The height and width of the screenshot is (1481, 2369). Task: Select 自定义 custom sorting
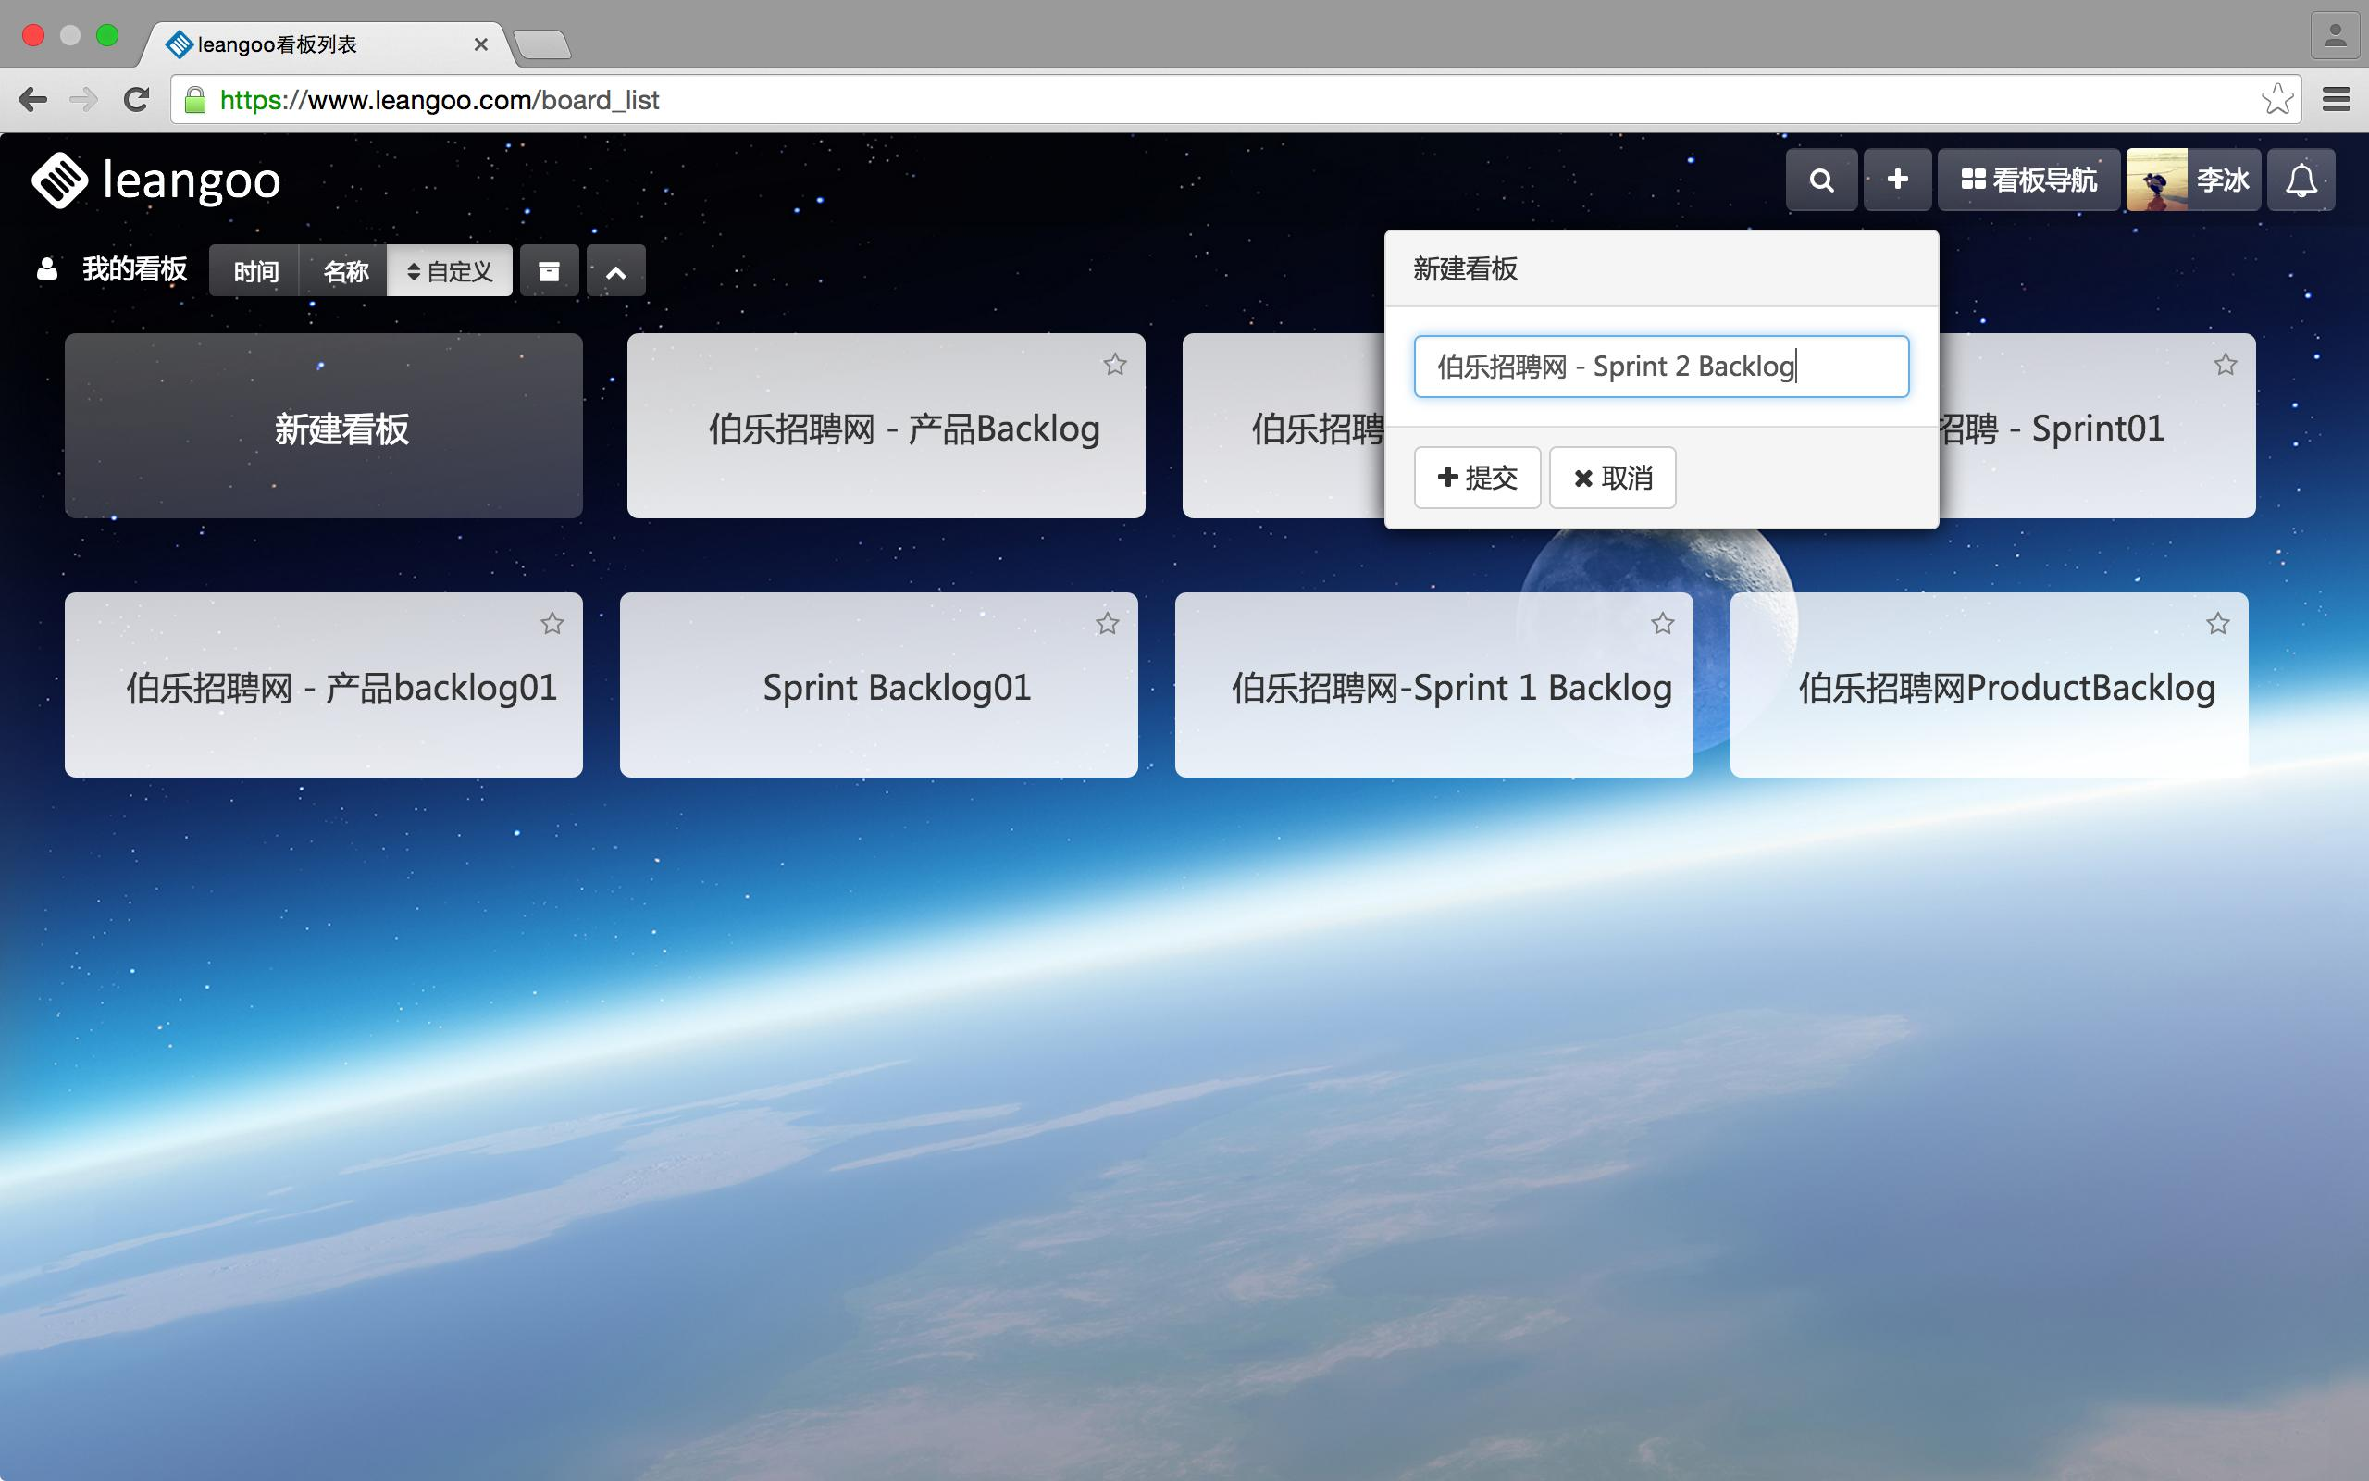[450, 270]
